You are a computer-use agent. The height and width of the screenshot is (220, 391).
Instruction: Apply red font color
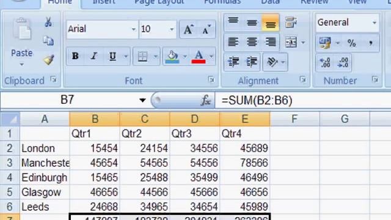(x=199, y=57)
